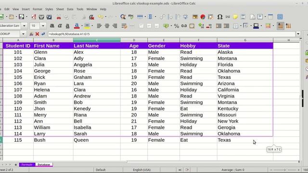Click the Sort Ascending icon

pos(170,17)
